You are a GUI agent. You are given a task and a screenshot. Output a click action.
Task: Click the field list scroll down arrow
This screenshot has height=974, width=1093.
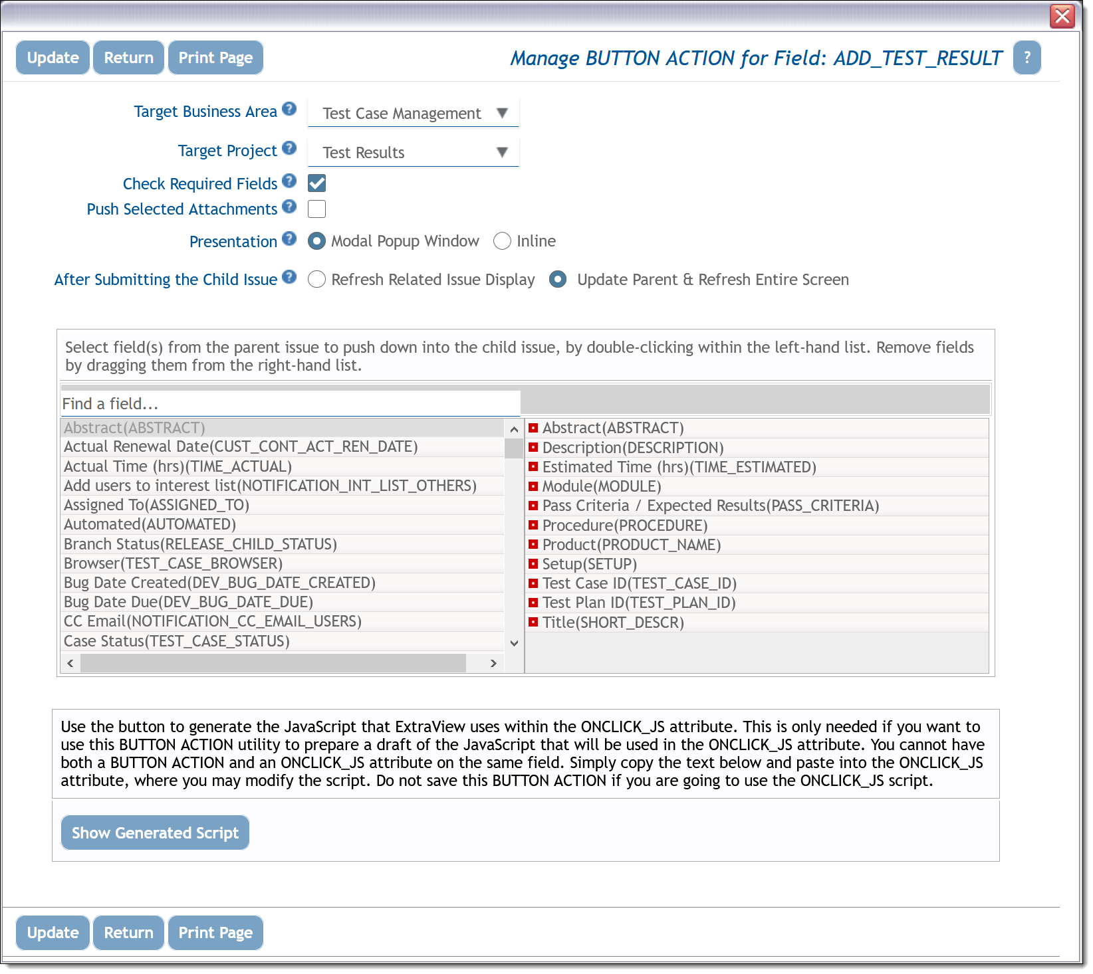(514, 642)
